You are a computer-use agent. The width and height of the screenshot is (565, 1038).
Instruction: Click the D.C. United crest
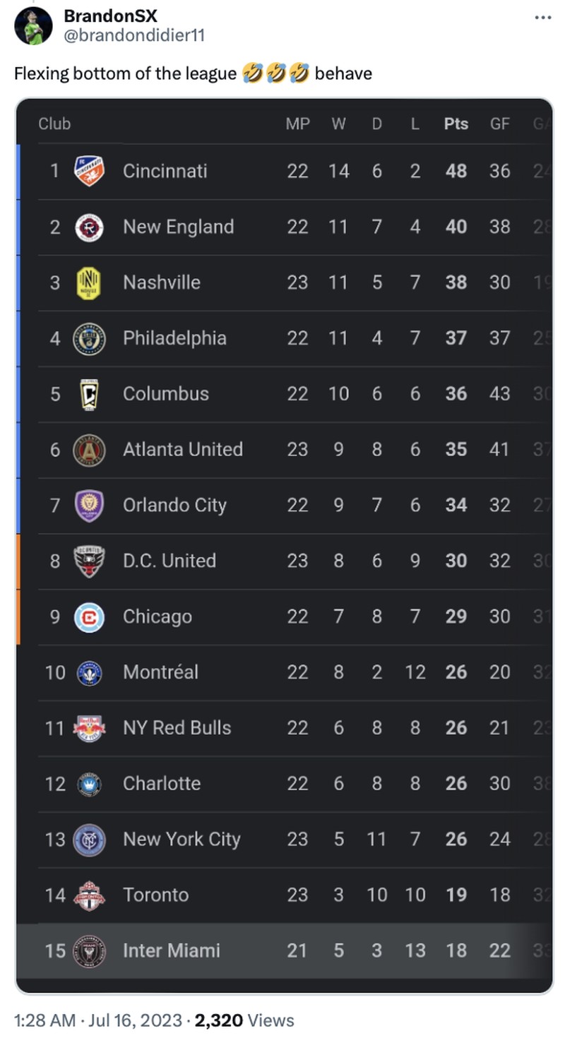90,561
